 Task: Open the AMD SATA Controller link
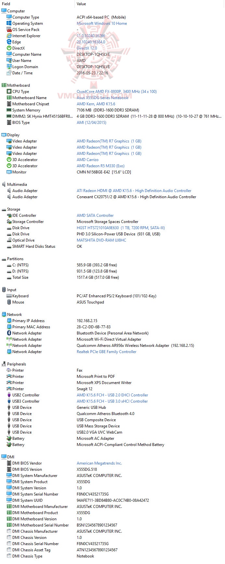pyautogui.click(x=95, y=215)
